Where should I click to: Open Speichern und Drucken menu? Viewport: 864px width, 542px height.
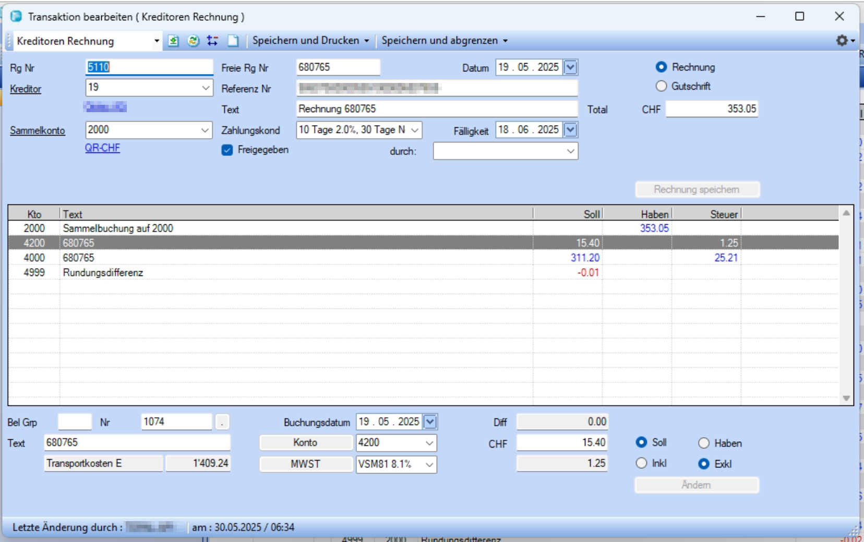point(310,41)
